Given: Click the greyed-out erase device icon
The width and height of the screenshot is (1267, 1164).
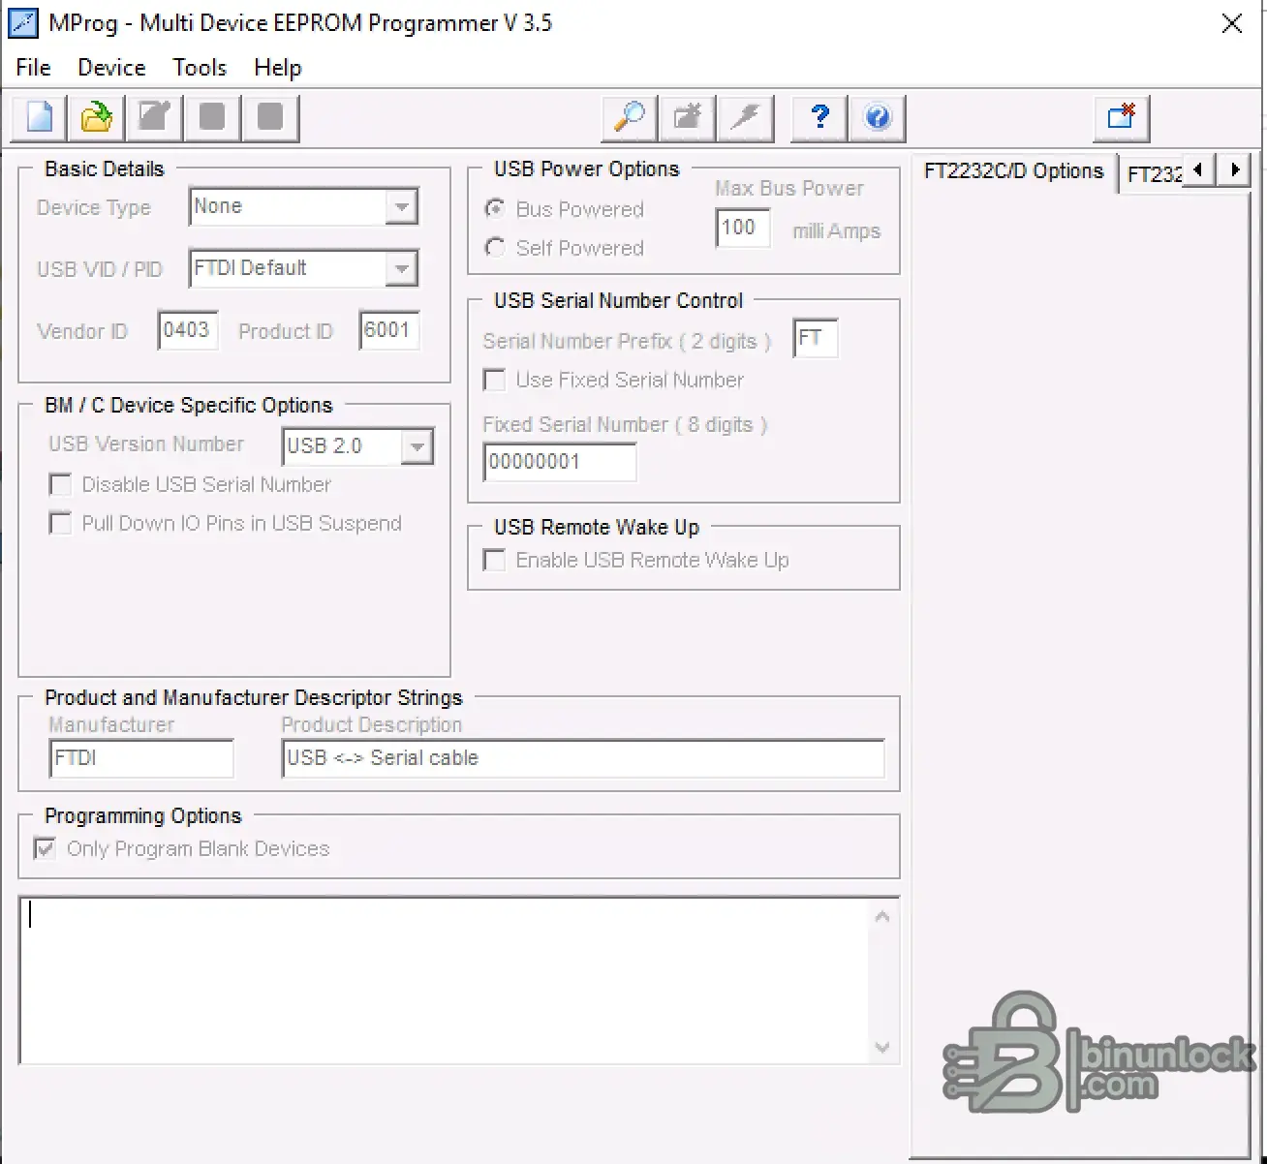Looking at the screenshot, I should pyautogui.click(x=688, y=118).
